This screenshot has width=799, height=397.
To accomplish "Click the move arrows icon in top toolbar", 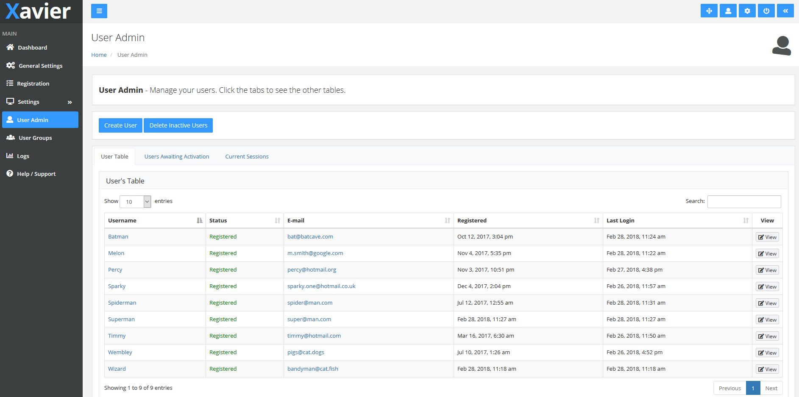I will (709, 11).
